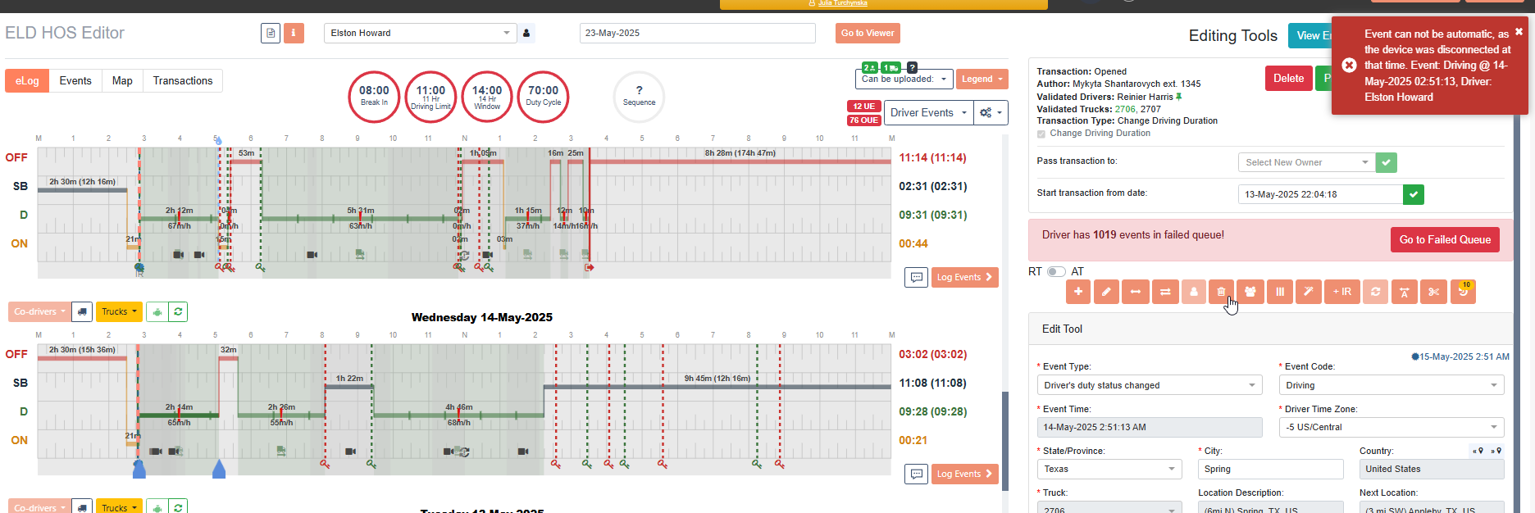Image resolution: width=1535 pixels, height=513 pixels.
Task: Click the 11:00 Driving Limit gauge
Action: click(430, 97)
